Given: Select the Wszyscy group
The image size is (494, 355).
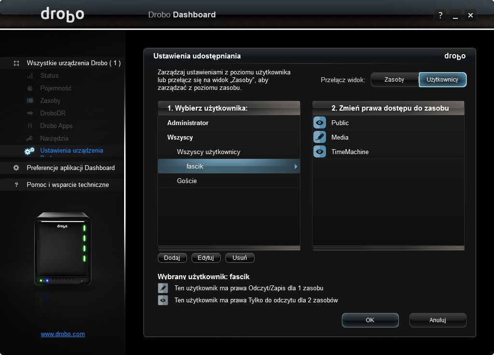Looking at the screenshot, I should click(x=229, y=137).
